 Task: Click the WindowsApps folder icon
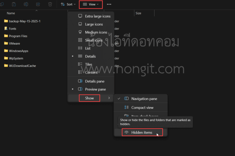[x=6, y=51]
